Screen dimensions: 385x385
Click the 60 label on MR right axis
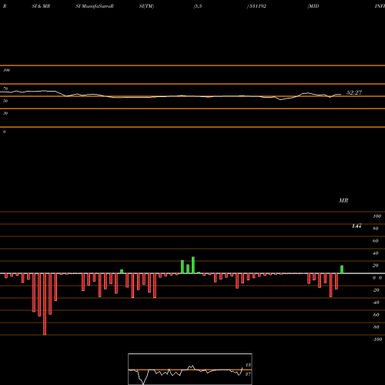click(x=376, y=241)
